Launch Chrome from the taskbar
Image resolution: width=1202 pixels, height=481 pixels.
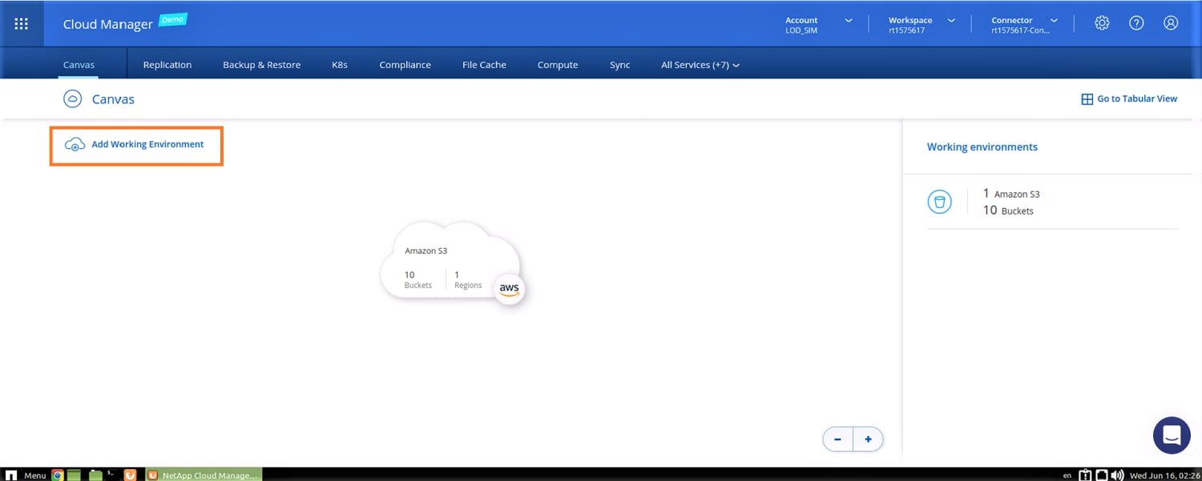click(58, 475)
